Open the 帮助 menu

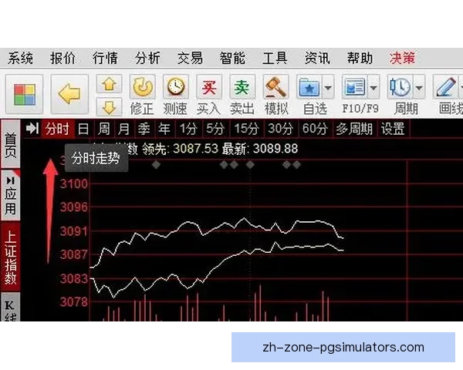pyautogui.click(x=360, y=58)
